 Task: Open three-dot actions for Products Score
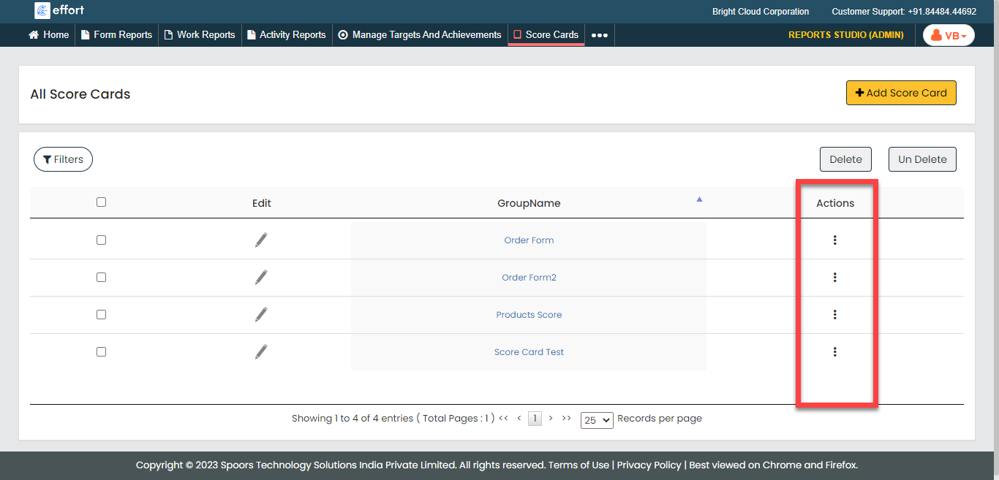tap(834, 314)
